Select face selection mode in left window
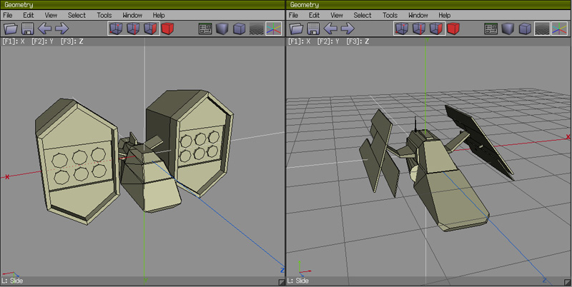 [149, 29]
